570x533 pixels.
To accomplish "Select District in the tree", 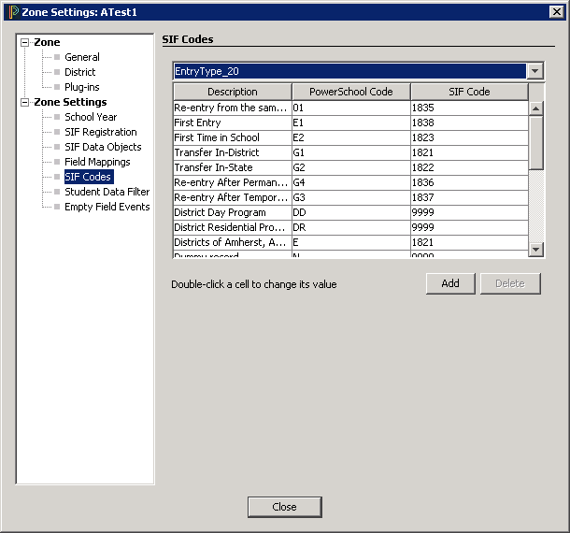I will click(x=80, y=72).
